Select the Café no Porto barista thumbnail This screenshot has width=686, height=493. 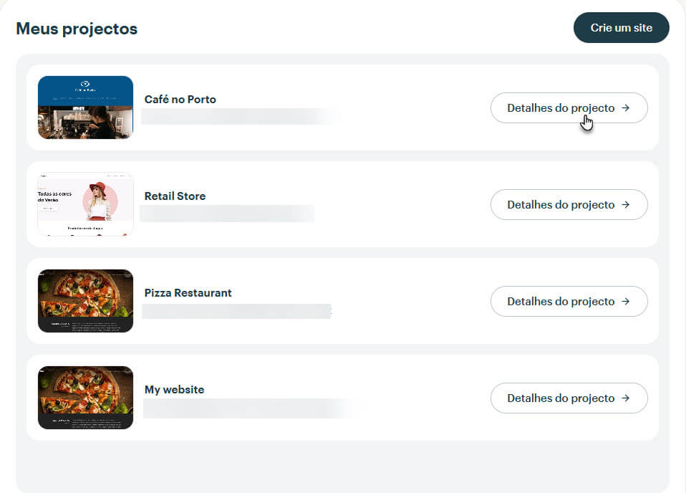click(85, 107)
